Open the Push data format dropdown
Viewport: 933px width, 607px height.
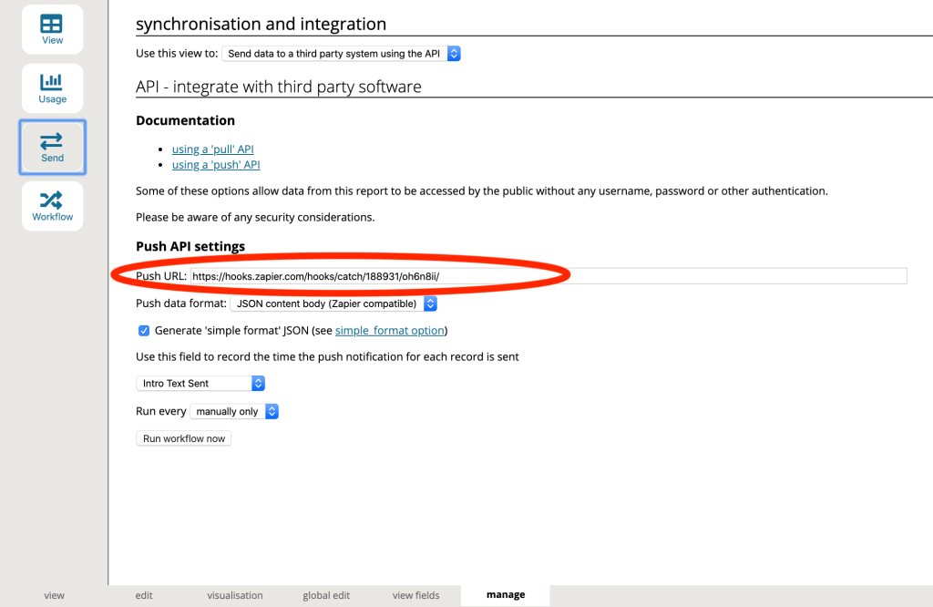[x=333, y=303]
